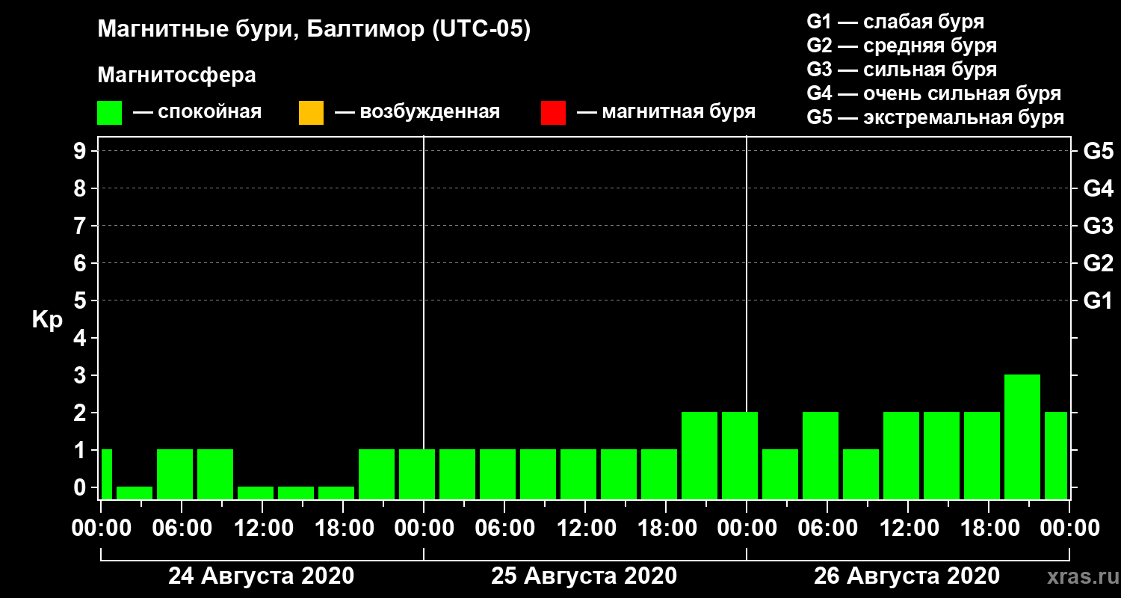Click the G3 label on right axis
1121x598 pixels.
1098,226
